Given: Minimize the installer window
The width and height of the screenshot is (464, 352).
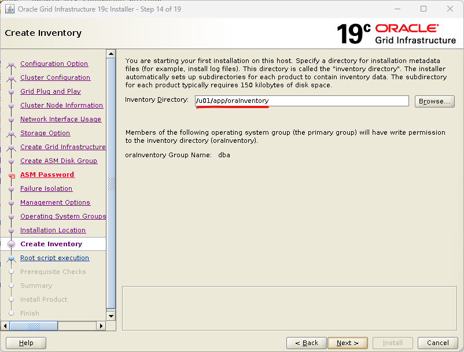Looking at the screenshot, I should [x=397, y=9].
